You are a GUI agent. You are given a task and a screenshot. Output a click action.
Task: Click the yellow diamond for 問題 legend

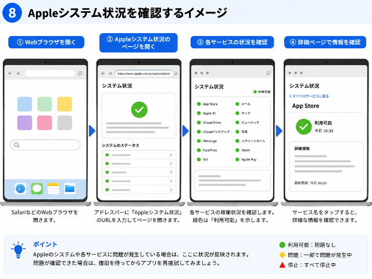click(x=282, y=255)
